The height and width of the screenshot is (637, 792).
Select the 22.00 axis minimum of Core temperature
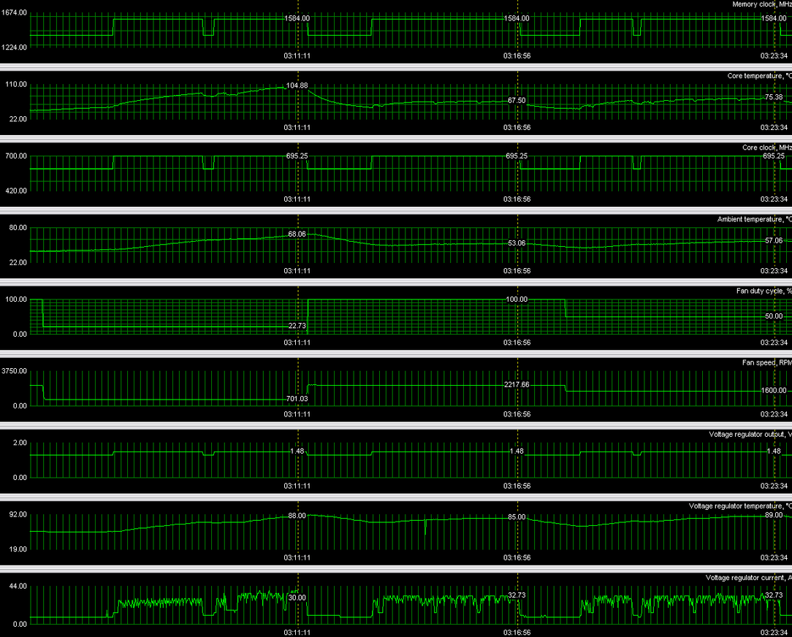pos(18,119)
